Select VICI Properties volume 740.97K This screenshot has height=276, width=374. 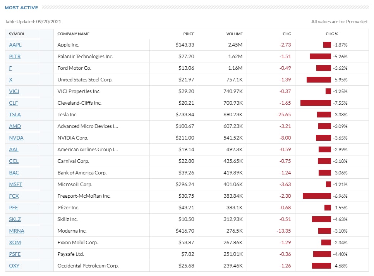coord(233,91)
